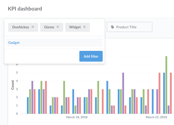The width and height of the screenshot is (174, 125).
Task: Select the leftmost purple bar in chart
Action: pyautogui.click(x=32, y=97)
